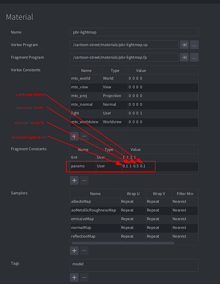220x284 pixels.
Task: Remove the selected tag
Action: click(84, 277)
